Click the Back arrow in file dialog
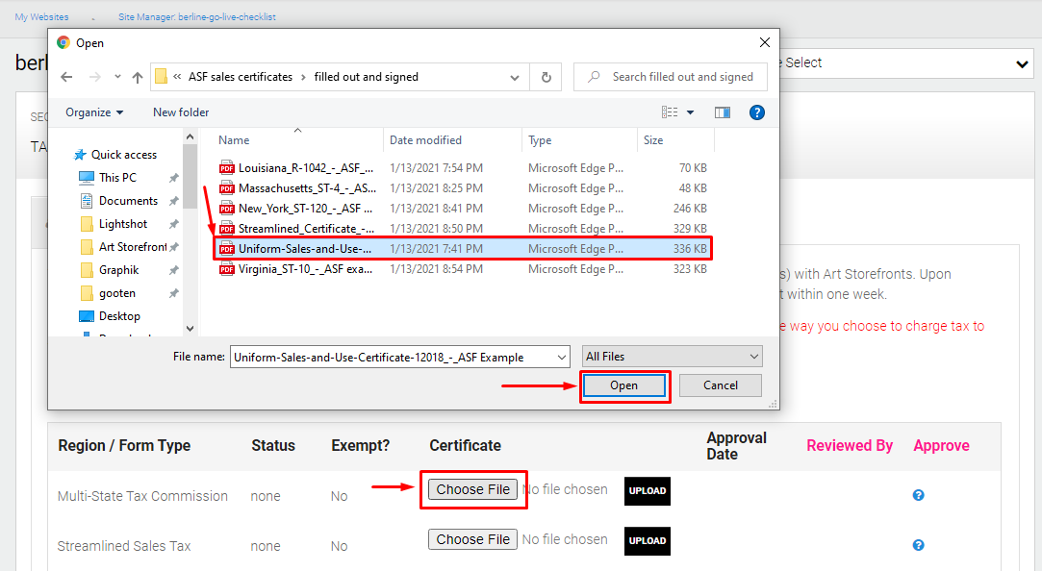 coord(66,77)
